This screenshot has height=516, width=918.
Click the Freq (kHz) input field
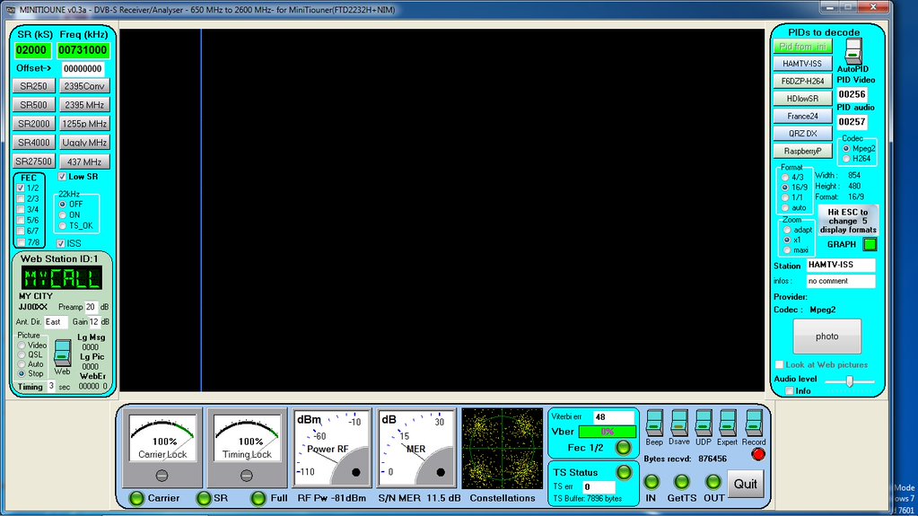pos(83,50)
